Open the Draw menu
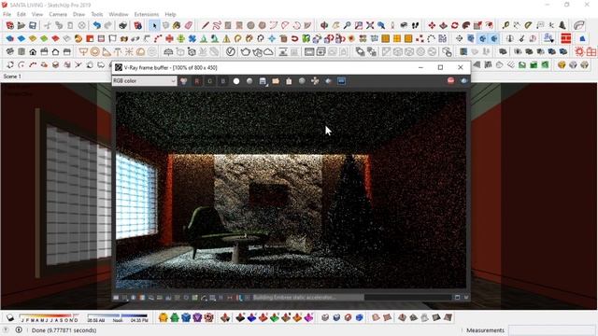The height and width of the screenshot is (336, 598). pyautogui.click(x=78, y=15)
